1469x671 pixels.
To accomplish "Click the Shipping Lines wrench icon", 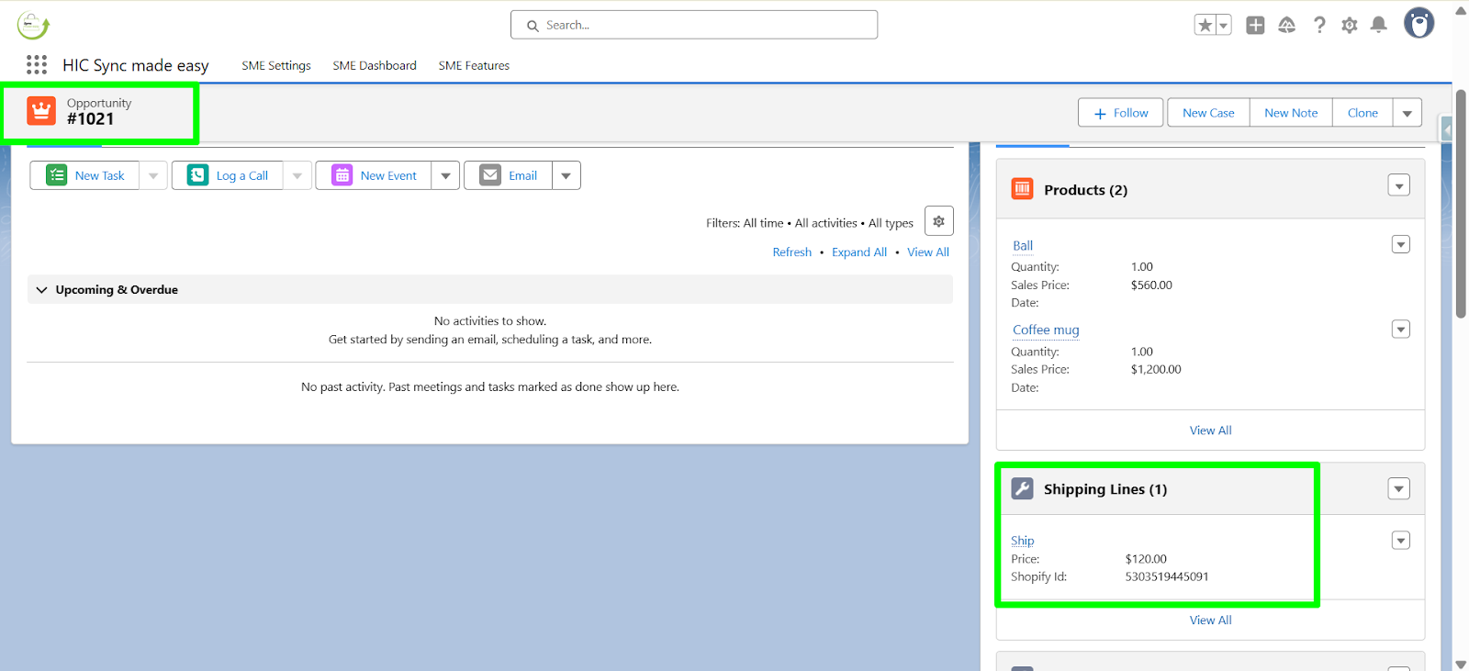I will coord(1022,488).
